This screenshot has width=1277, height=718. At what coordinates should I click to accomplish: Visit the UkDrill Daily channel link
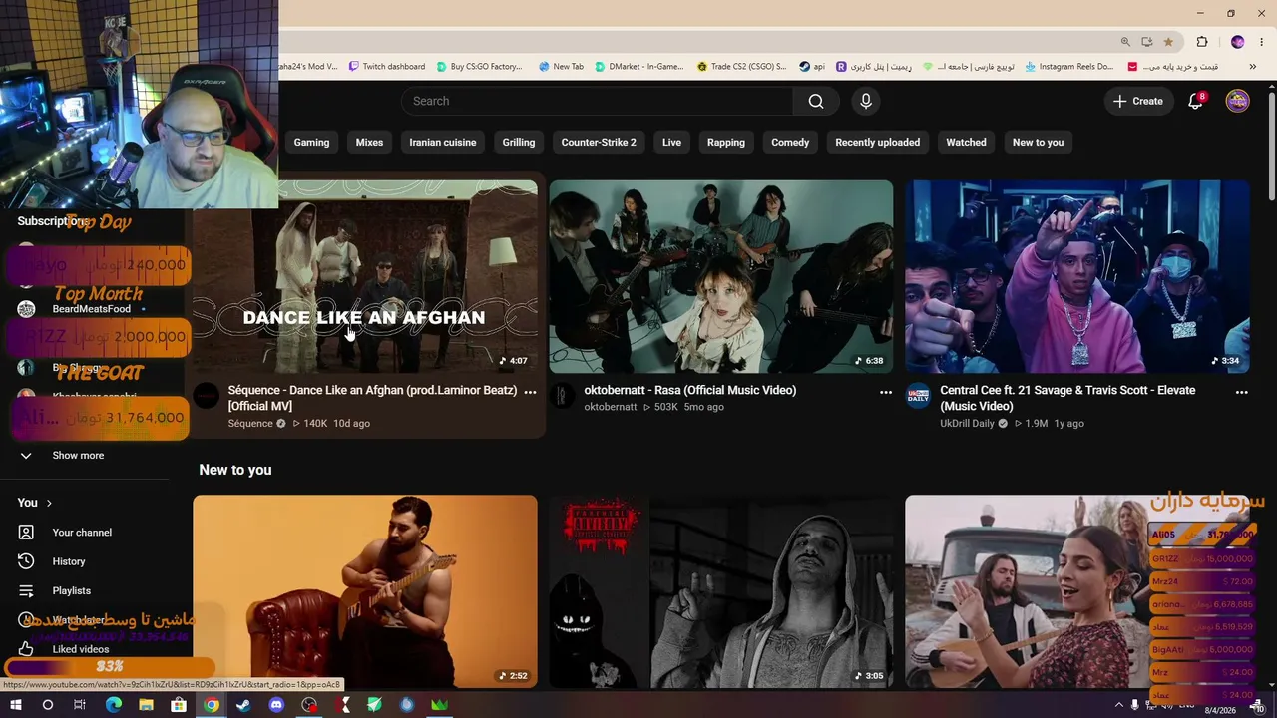click(x=967, y=423)
